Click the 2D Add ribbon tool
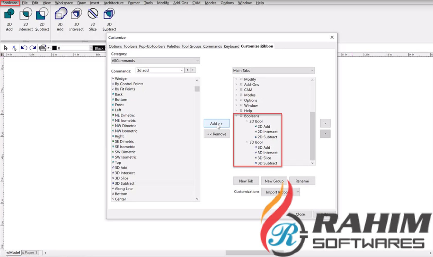 point(9,20)
